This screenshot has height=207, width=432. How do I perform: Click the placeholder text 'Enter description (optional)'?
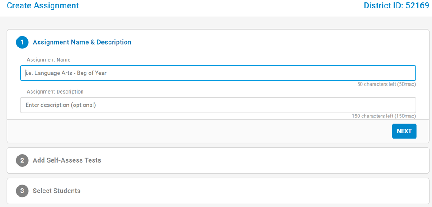(x=61, y=105)
